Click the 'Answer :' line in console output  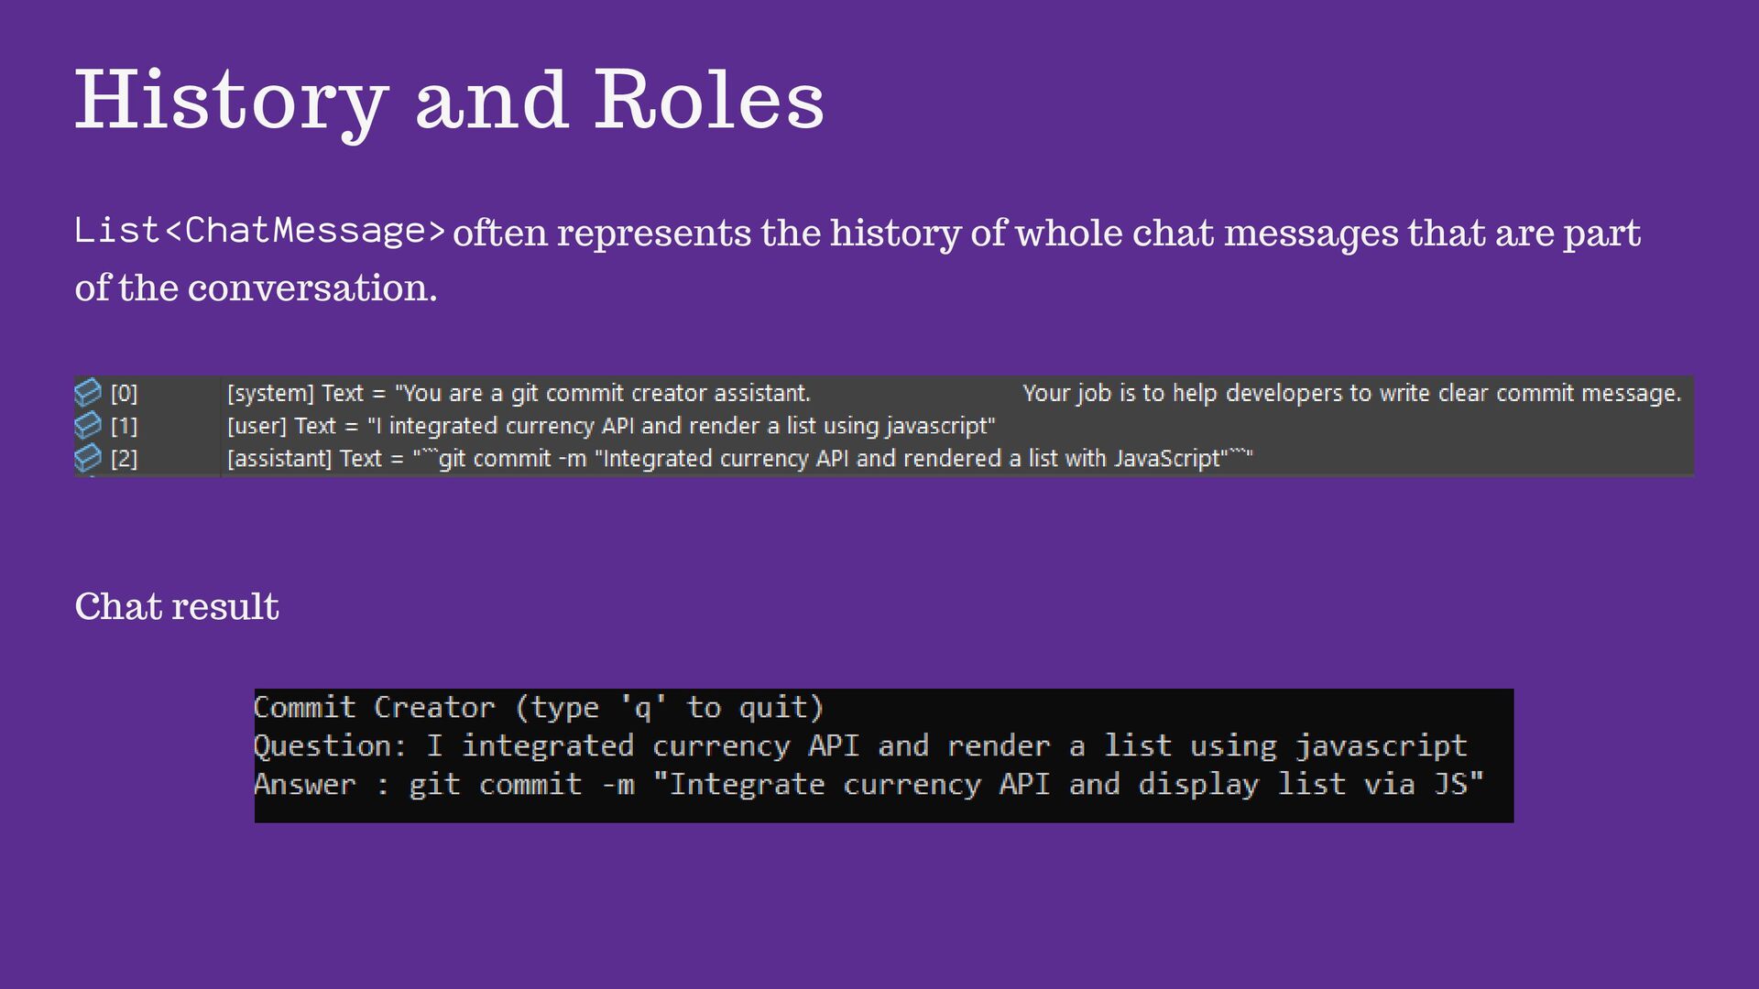pyautogui.click(x=868, y=785)
